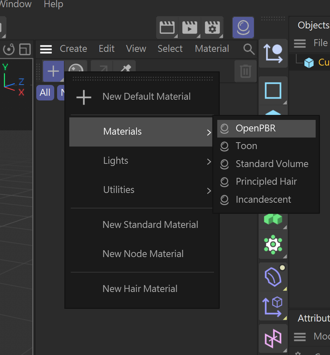Expand the Materials submenu arrow
330x355 pixels.
[x=209, y=132]
